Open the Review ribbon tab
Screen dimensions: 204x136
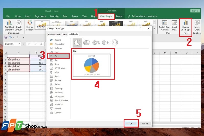click(x=75, y=16)
